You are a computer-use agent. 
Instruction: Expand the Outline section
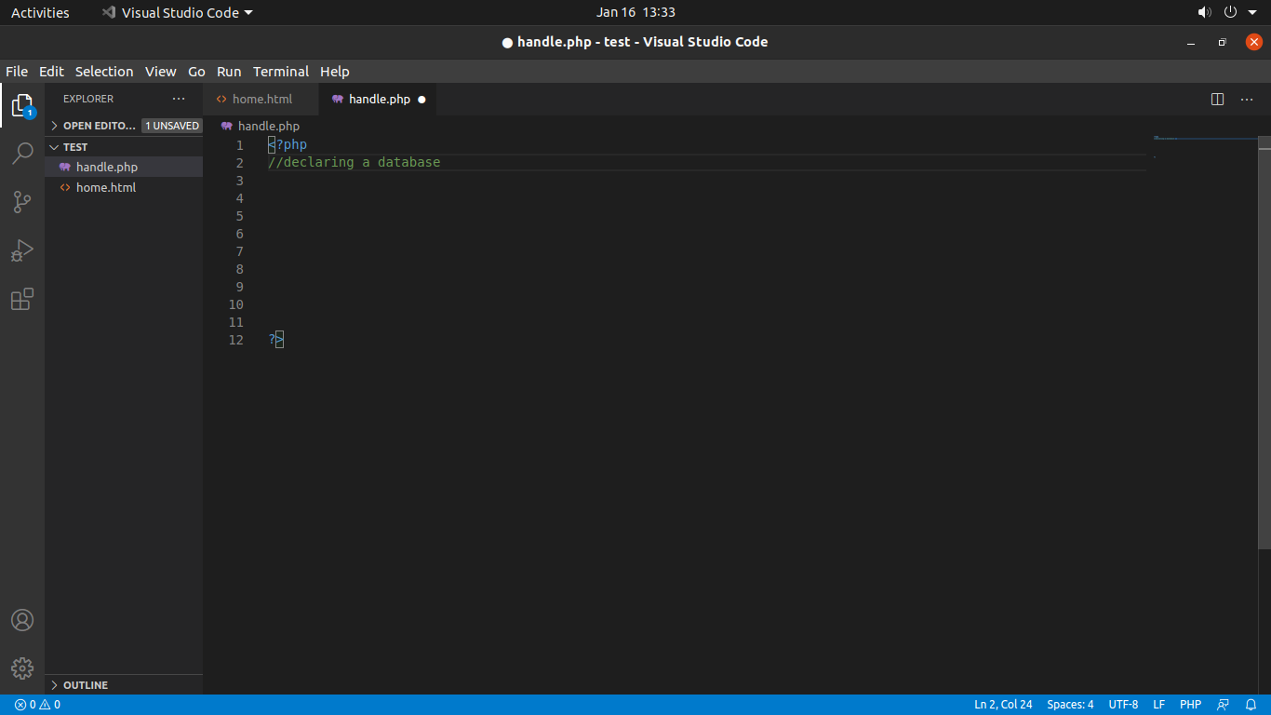point(124,685)
